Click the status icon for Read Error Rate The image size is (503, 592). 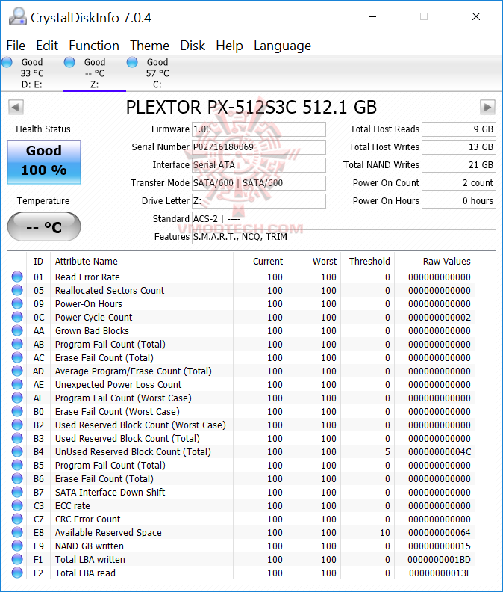click(x=17, y=277)
